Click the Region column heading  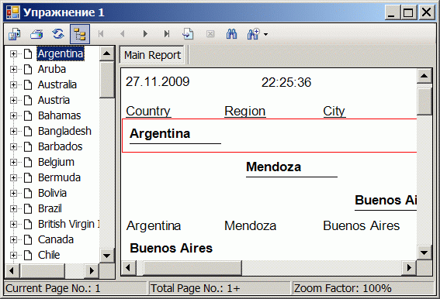(245, 112)
